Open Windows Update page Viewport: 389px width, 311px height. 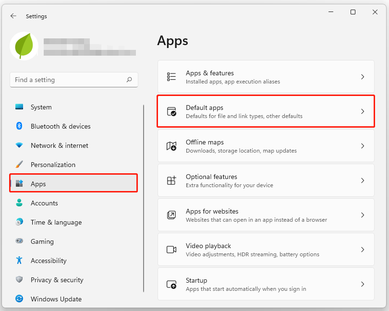(73, 299)
